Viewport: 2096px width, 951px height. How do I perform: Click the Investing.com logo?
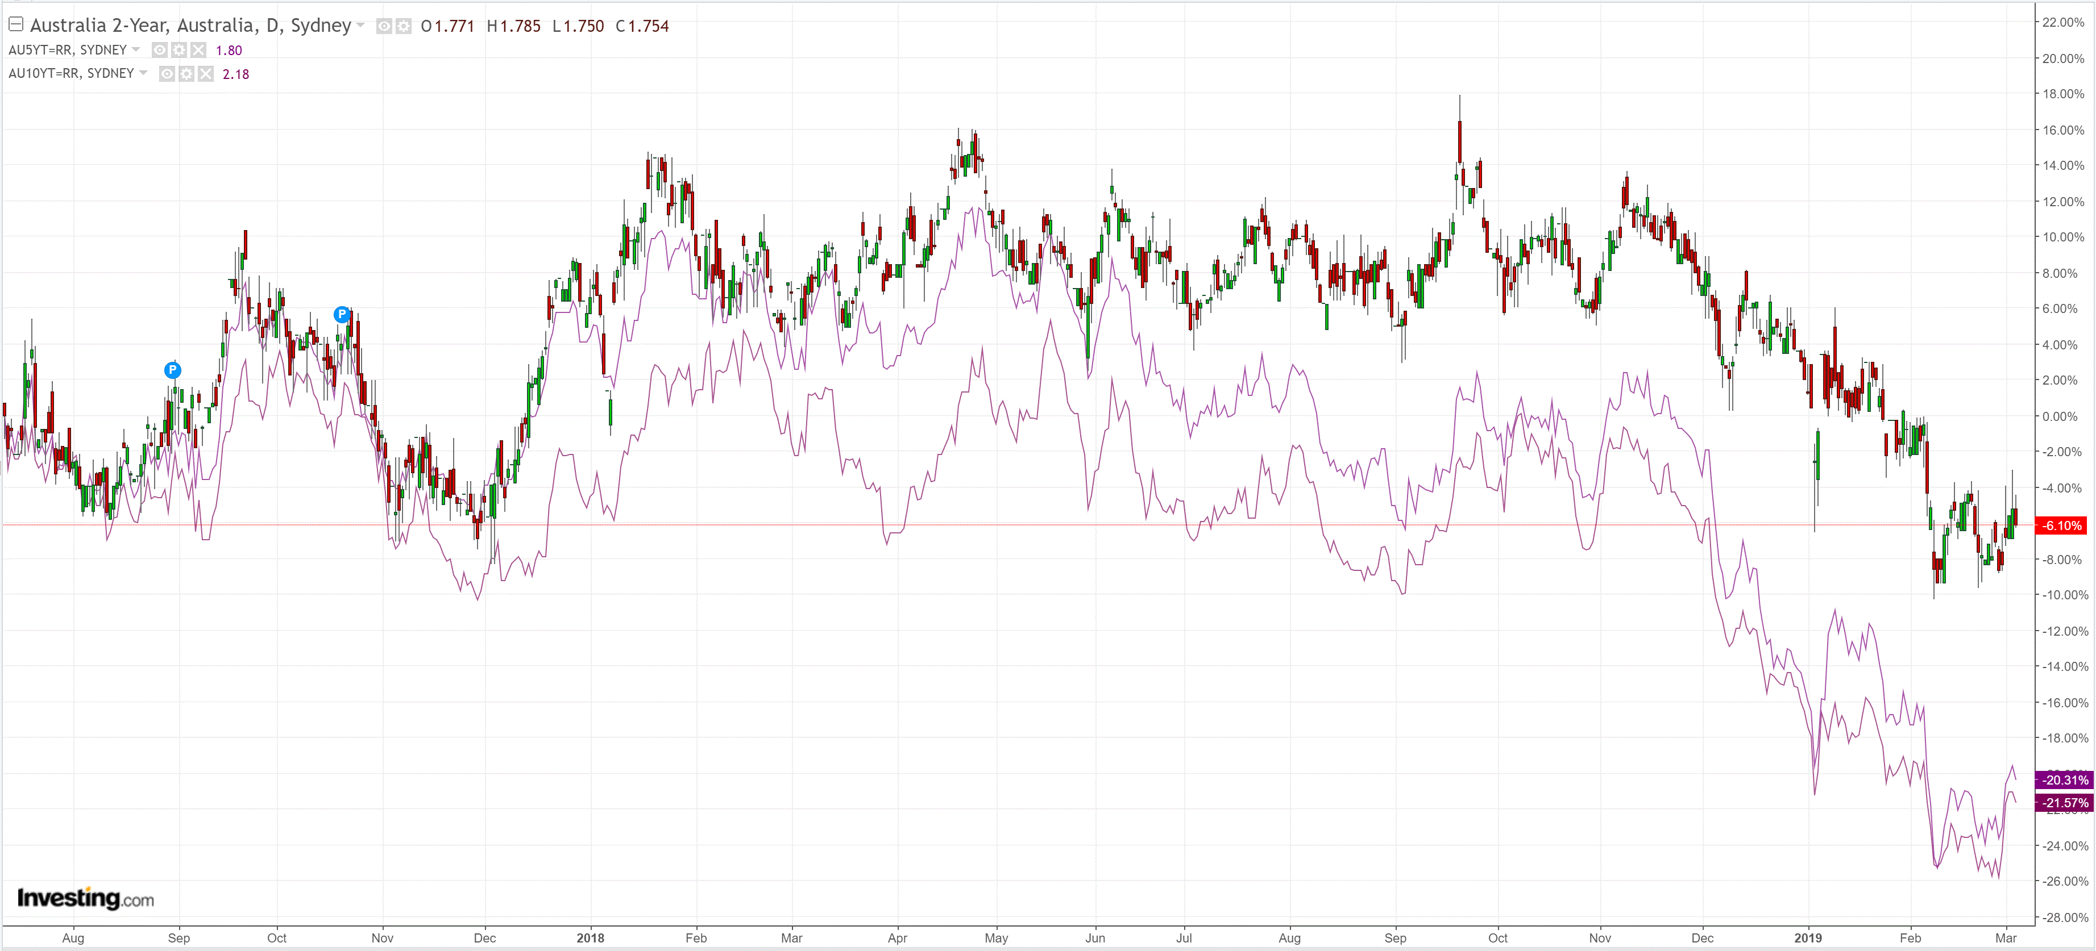click(85, 898)
